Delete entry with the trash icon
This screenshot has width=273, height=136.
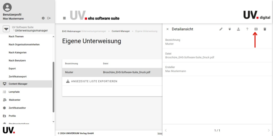[265, 29]
